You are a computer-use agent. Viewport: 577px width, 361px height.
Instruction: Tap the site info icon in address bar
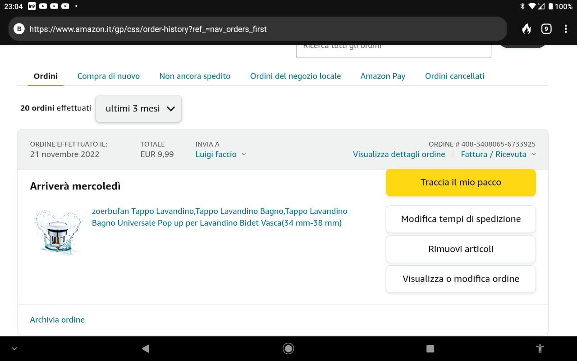click(19, 29)
